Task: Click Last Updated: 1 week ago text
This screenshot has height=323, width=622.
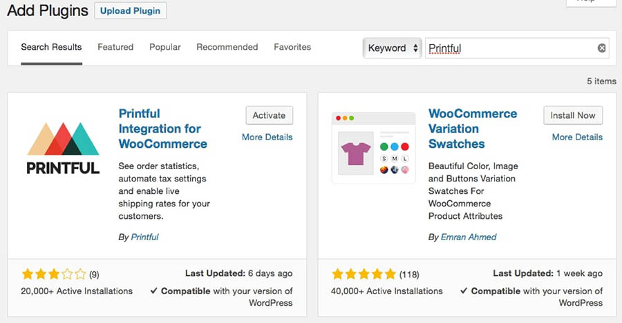Action: click(548, 273)
